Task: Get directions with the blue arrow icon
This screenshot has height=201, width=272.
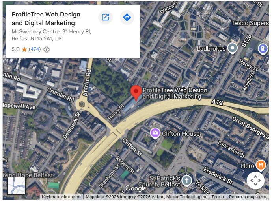Action: pos(127,17)
